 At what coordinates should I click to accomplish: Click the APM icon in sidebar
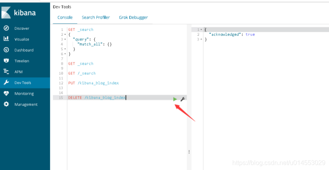6,72
